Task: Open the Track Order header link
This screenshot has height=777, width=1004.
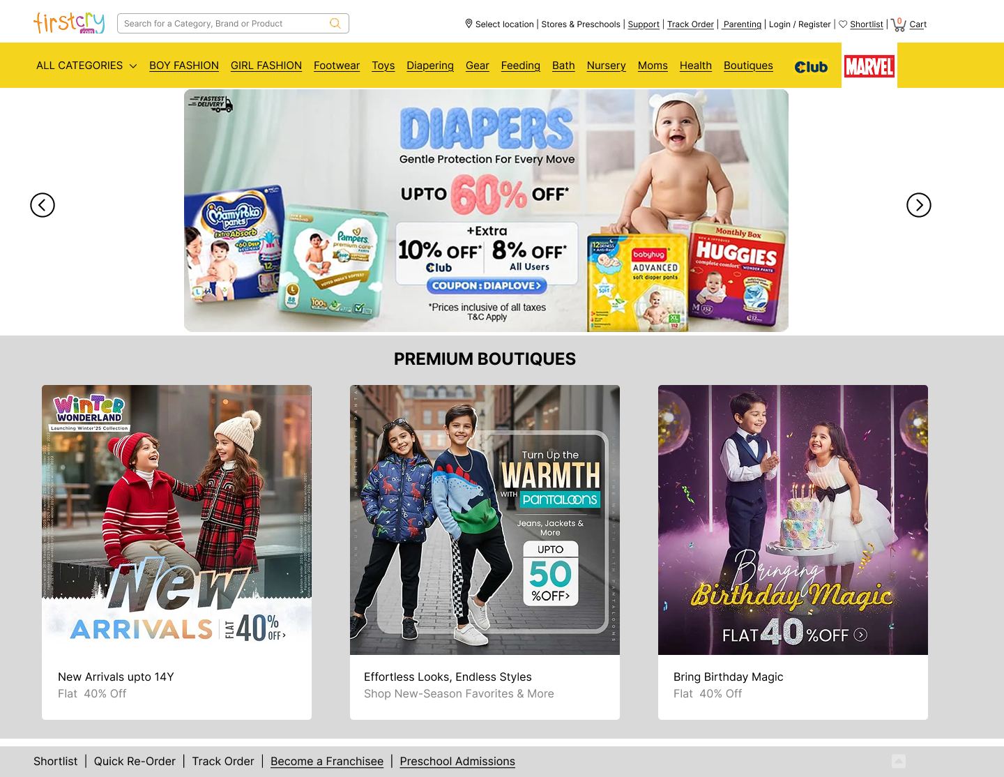Action: tap(690, 24)
